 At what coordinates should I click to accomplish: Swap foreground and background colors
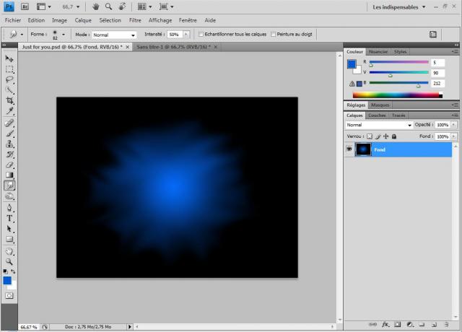click(13, 271)
